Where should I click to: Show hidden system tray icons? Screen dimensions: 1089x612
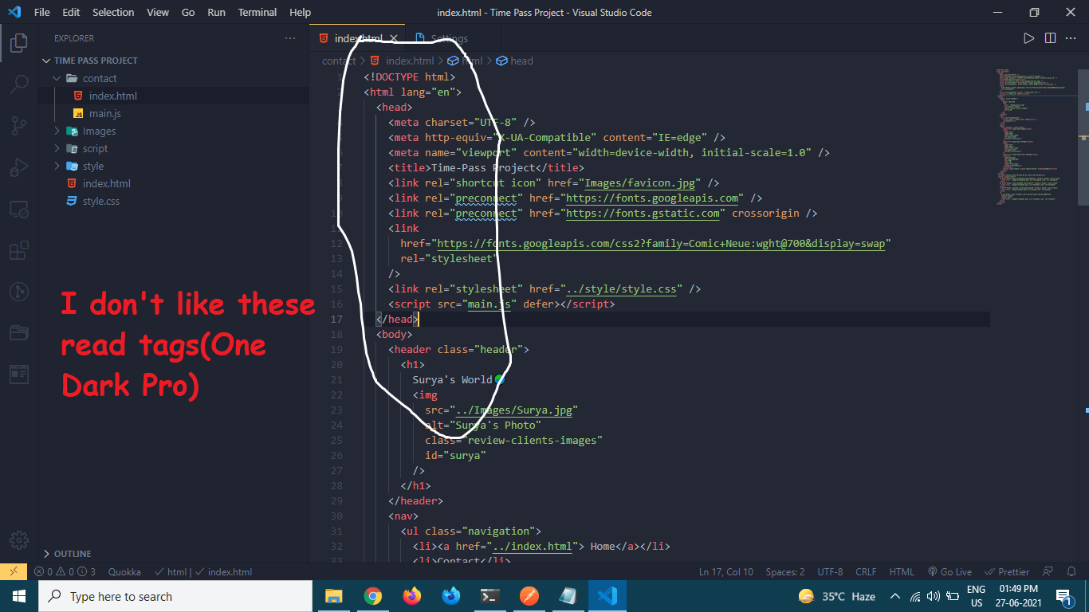pos(894,596)
